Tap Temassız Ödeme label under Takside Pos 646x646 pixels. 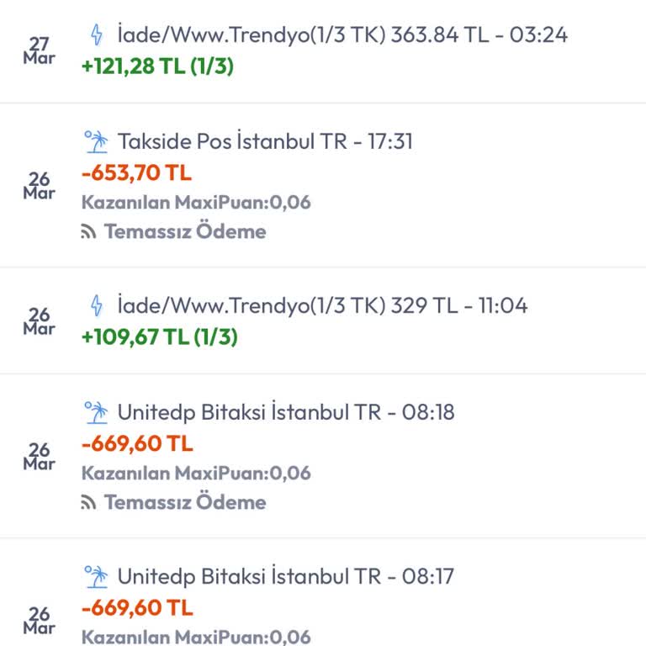(185, 231)
